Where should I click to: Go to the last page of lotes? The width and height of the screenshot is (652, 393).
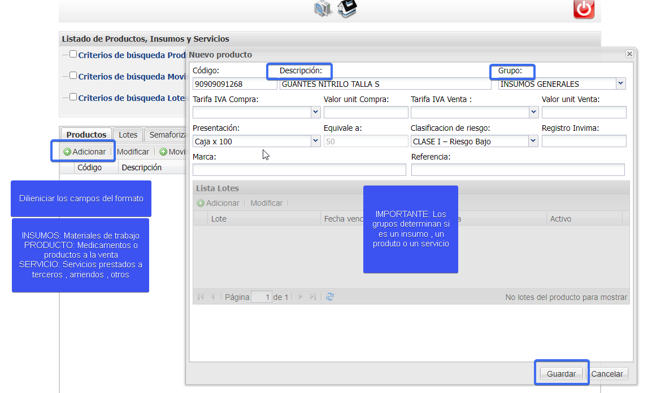pos(313,297)
